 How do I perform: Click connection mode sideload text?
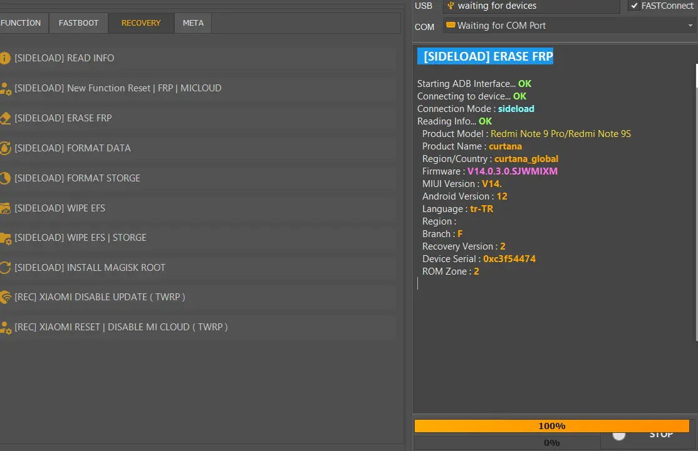pos(516,109)
